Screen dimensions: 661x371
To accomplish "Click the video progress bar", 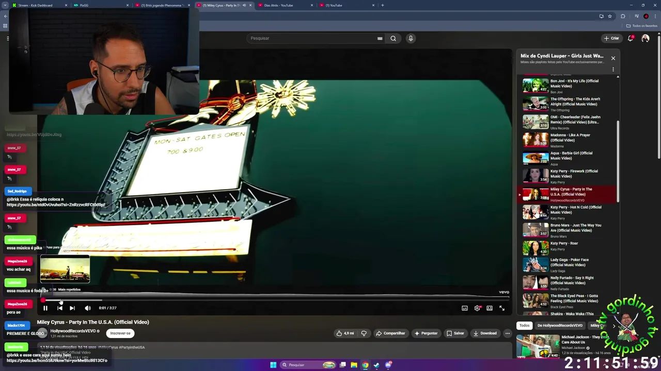I will [275, 300].
